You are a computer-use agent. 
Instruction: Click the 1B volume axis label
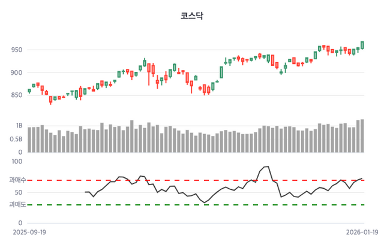click(x=19, y=126)
